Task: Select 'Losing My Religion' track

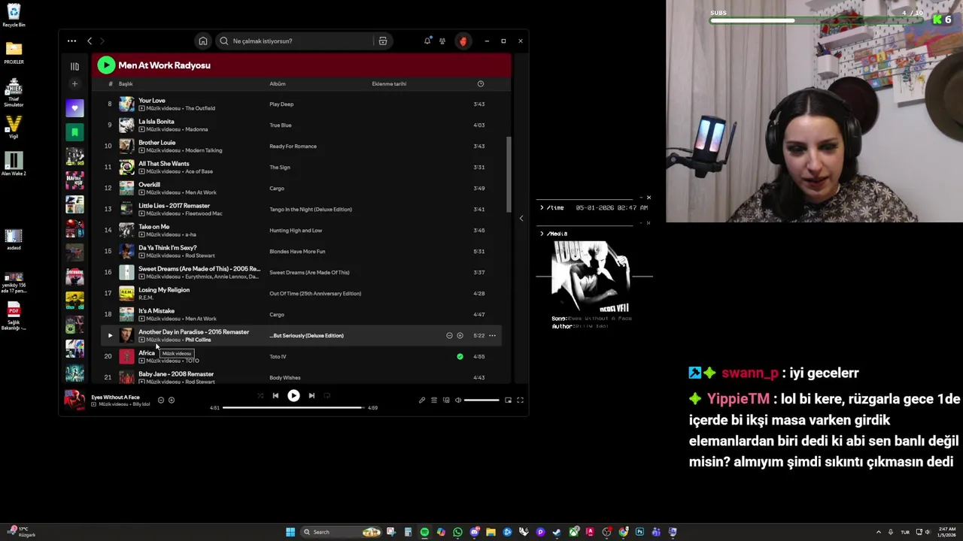Action: coord(164,289)
